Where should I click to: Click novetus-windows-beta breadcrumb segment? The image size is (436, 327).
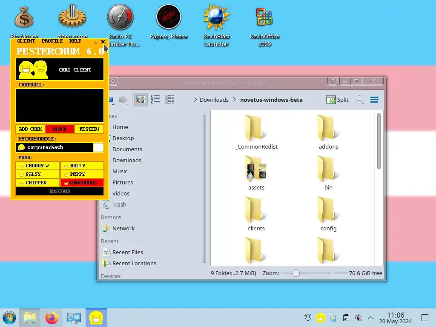271,100
